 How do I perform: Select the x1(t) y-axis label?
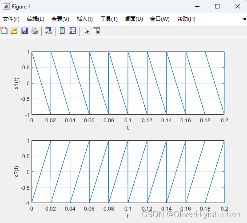pyautogui.click(x=16, y=84)
